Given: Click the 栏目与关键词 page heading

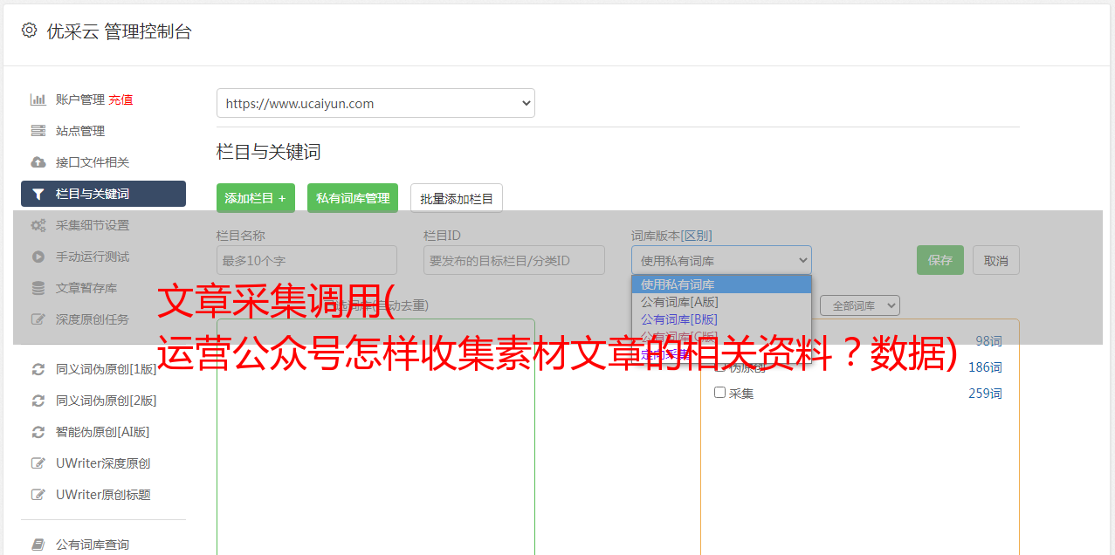Looking at the screenshot, I should [269, 152].
